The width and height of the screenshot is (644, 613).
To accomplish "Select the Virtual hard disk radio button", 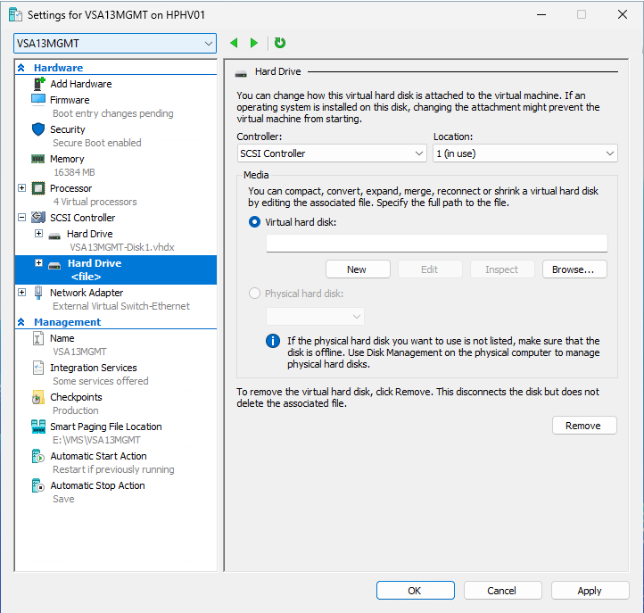I will tap(256, 222).
